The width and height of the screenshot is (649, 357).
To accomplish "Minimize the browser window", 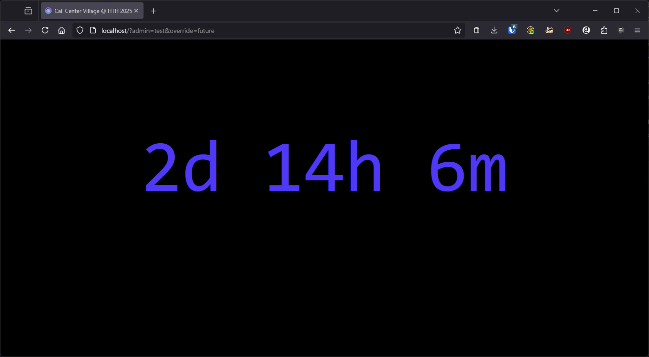I will click(x=595, y=11).
